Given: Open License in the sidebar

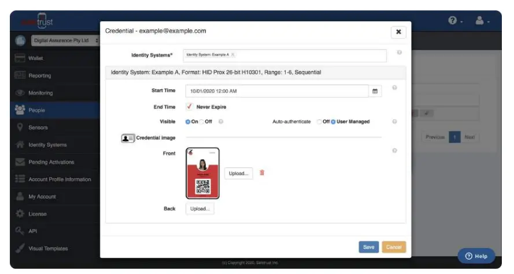Looking at the screenshot, I should [55, 214].
